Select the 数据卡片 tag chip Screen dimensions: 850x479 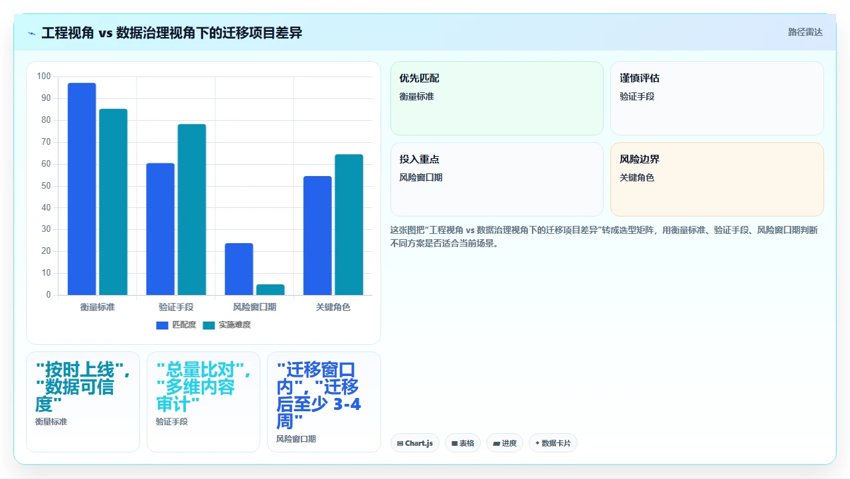553,443
